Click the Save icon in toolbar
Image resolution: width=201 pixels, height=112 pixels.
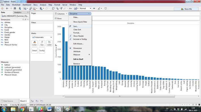[x=15, y=8]
